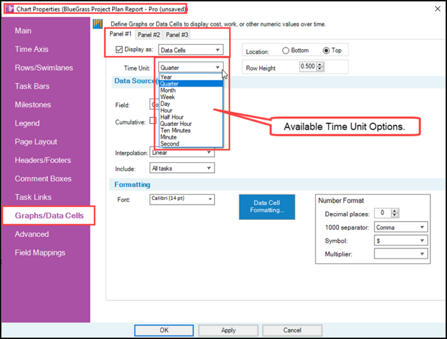This screenshot has height=339, width=447.
Task: Enable the Cumulative checkbox
Action: point(153,120)
